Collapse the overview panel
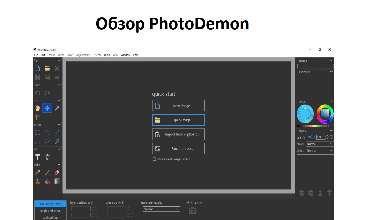The image size is (392, 220). click(331, 72)
